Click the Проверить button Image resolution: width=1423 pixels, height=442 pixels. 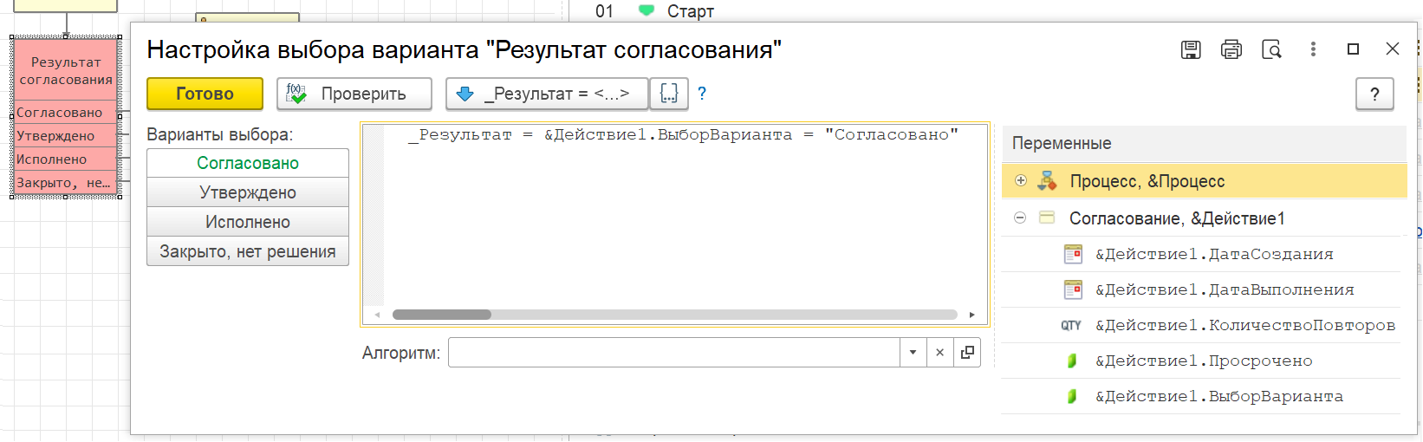[x=354, y=94]
